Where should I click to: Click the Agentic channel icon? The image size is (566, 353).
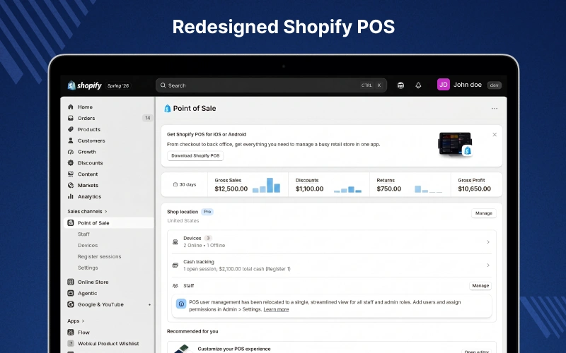[71, 293]
